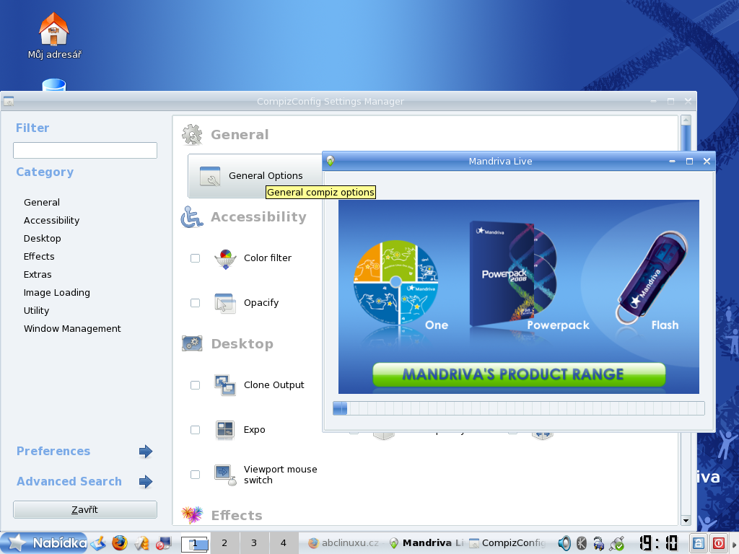Launch Firefox from the panel

(120, 542)
